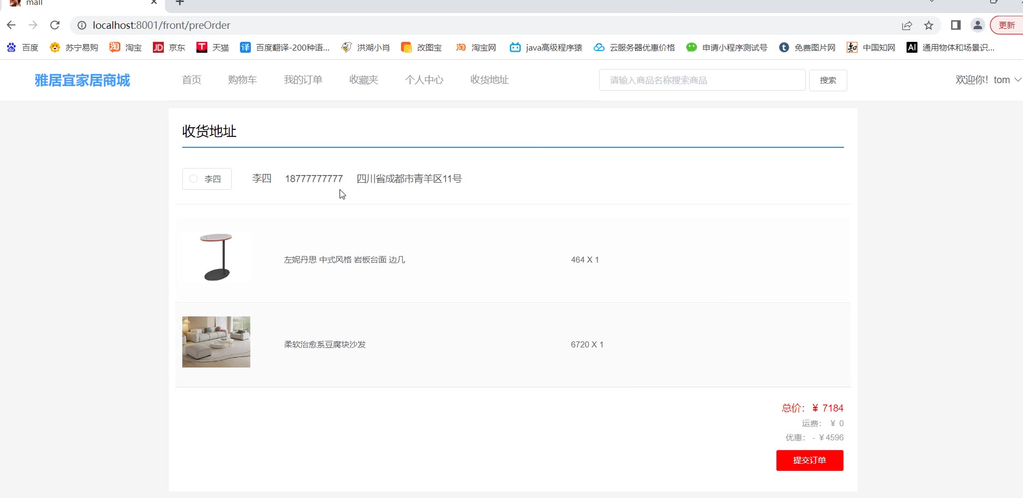The height and width of the screenshot is (498, 1023).
Task: Select the 李四 address radio button
Action: click(x=194, y=179)
